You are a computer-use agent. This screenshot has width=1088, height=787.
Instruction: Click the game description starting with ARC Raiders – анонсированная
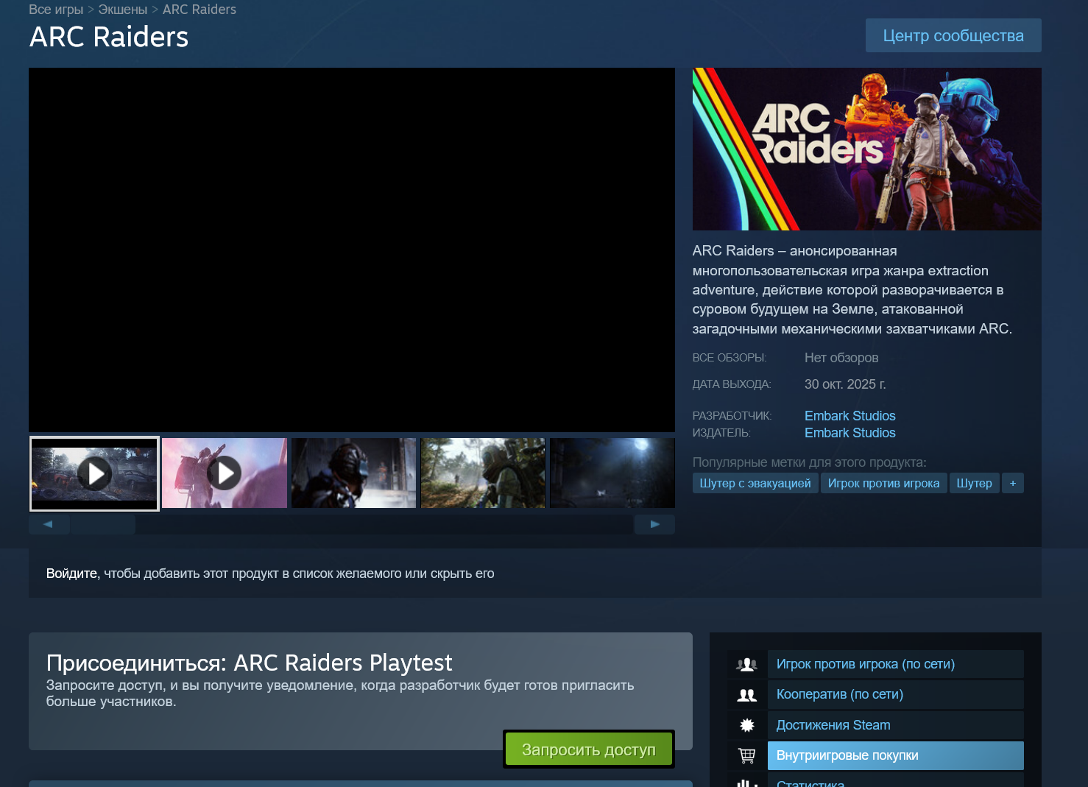pyautogui.click(x=852, y=290)
